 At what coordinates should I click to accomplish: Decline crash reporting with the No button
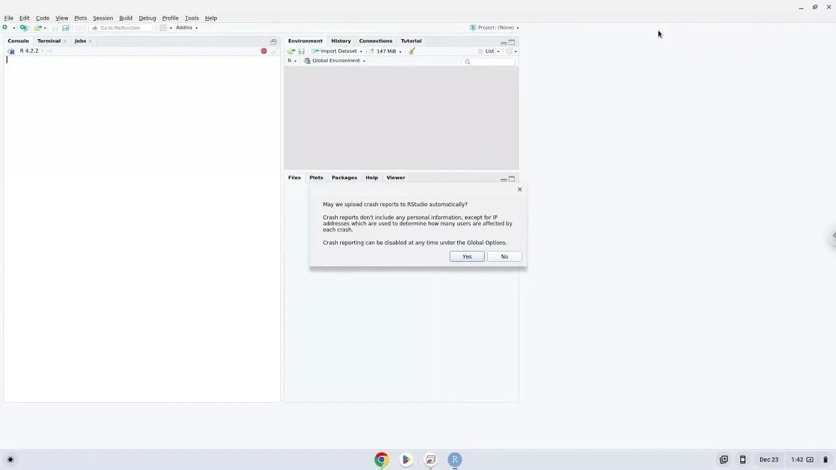point(504,256)
